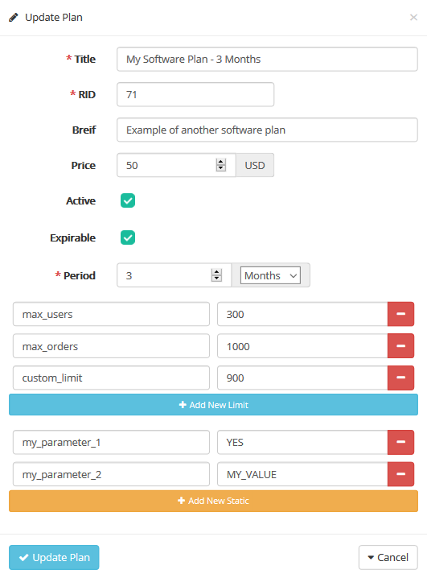Screen dimensions: 427x578
Task: Decrease the Period value using down arrow
Action: (x=216, y=279)
